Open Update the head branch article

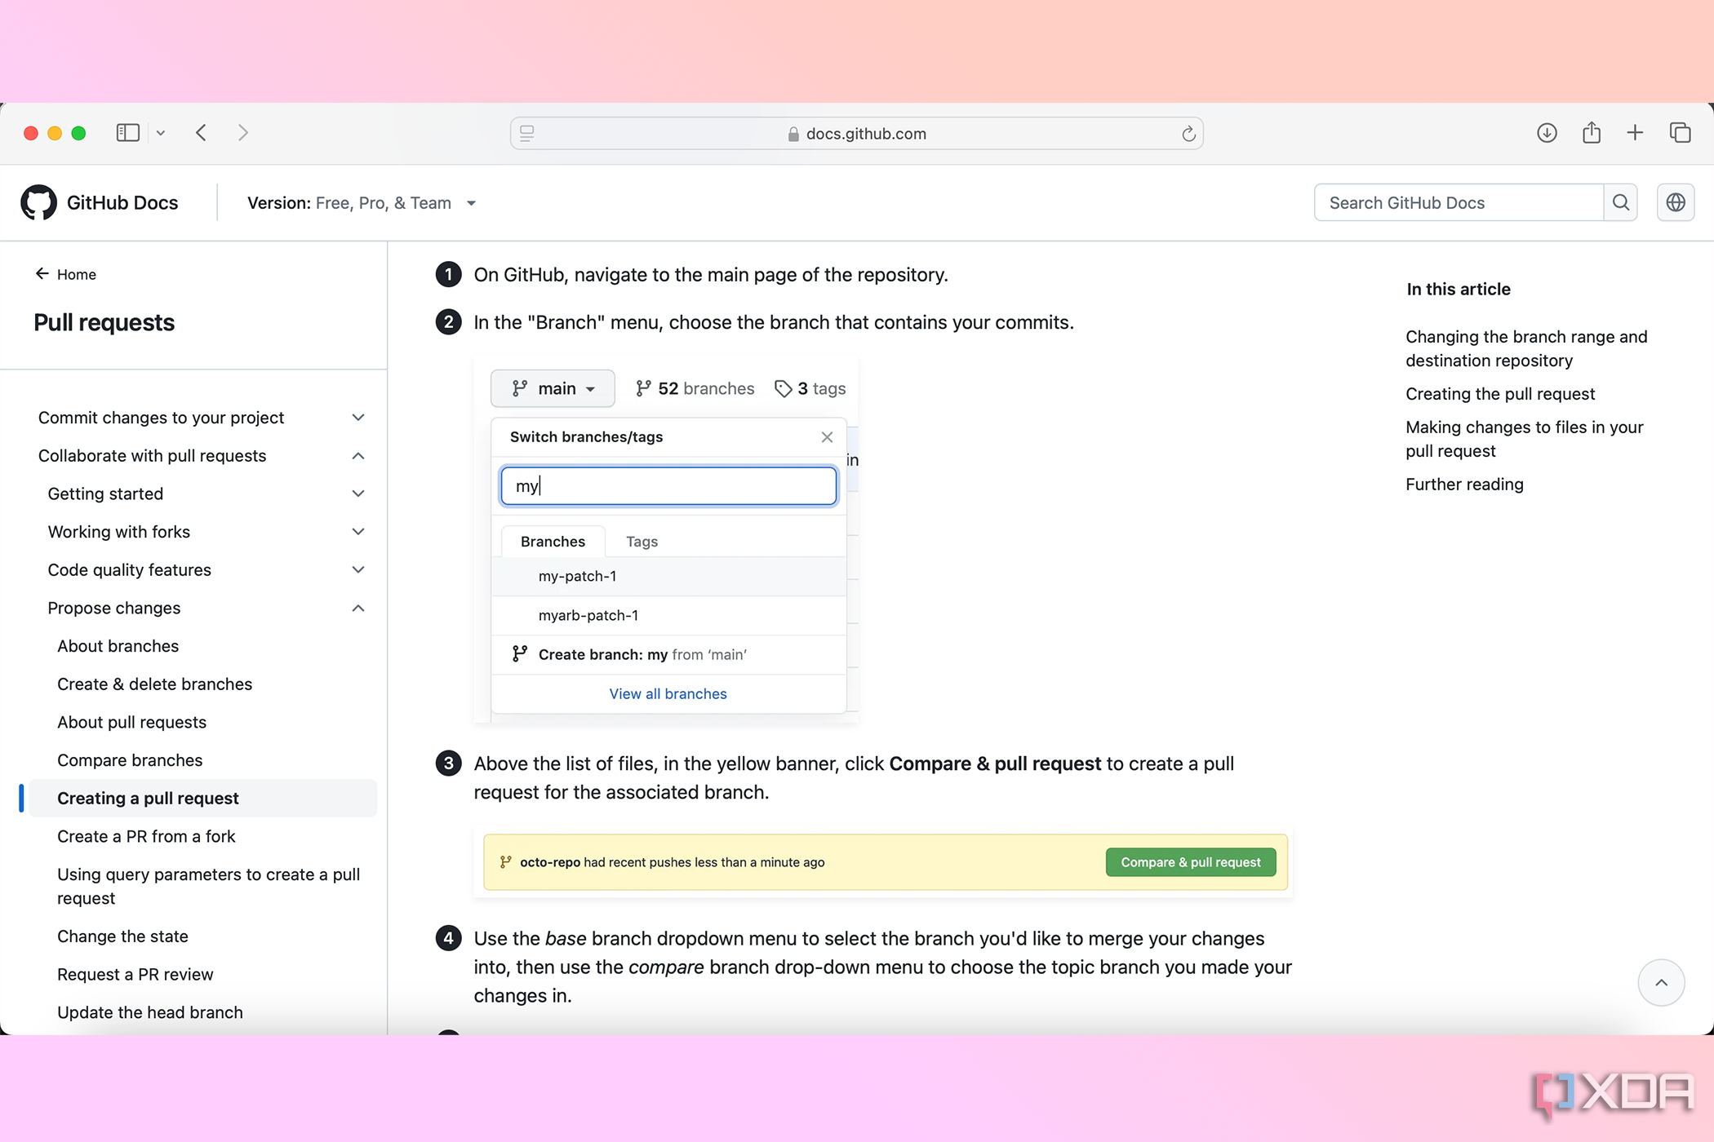click(x=150, y=1012)
